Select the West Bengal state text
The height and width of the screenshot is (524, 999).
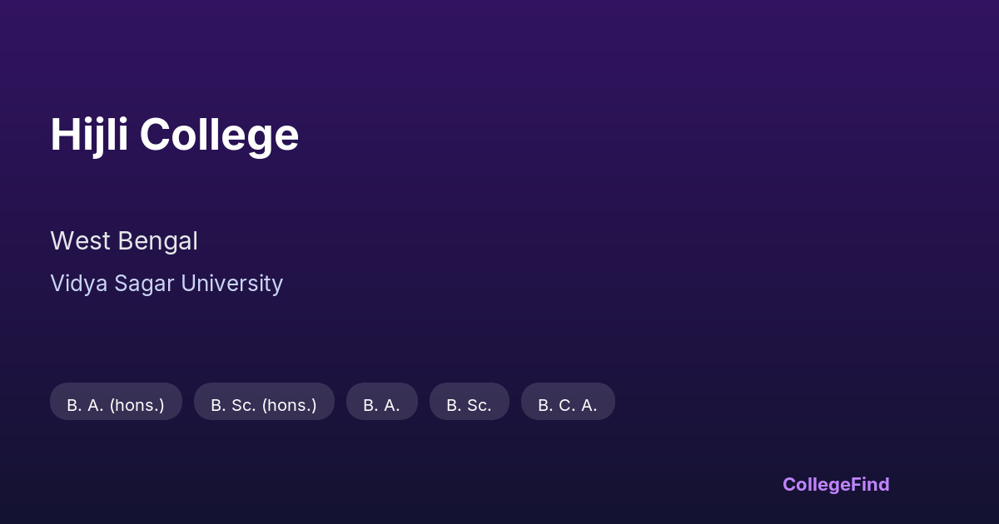124,241
